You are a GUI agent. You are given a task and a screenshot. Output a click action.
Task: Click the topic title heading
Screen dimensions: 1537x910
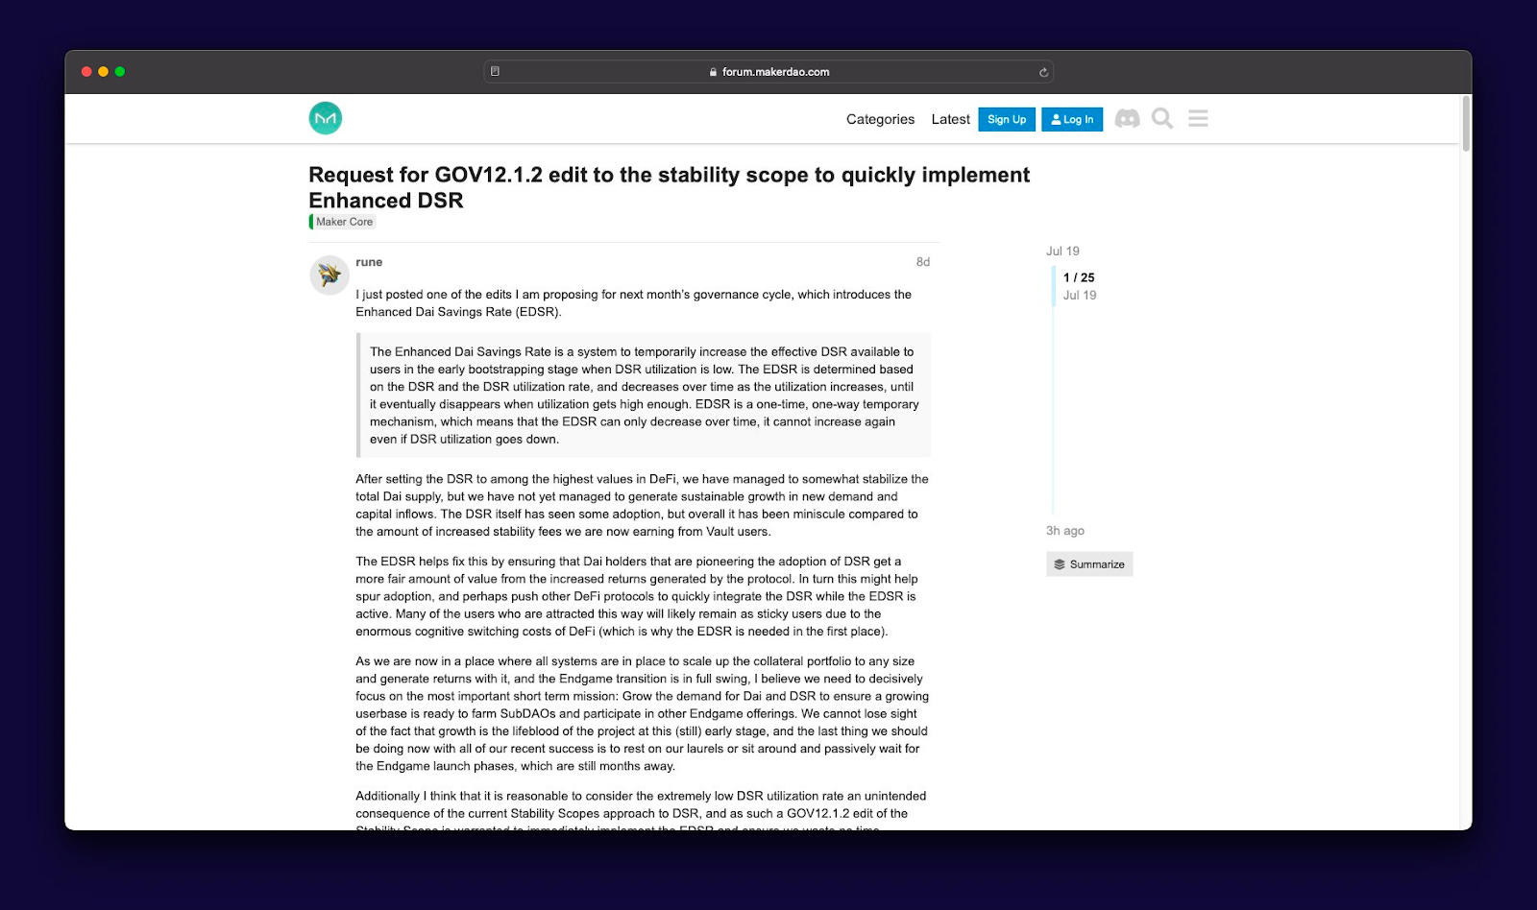point(669,187)
